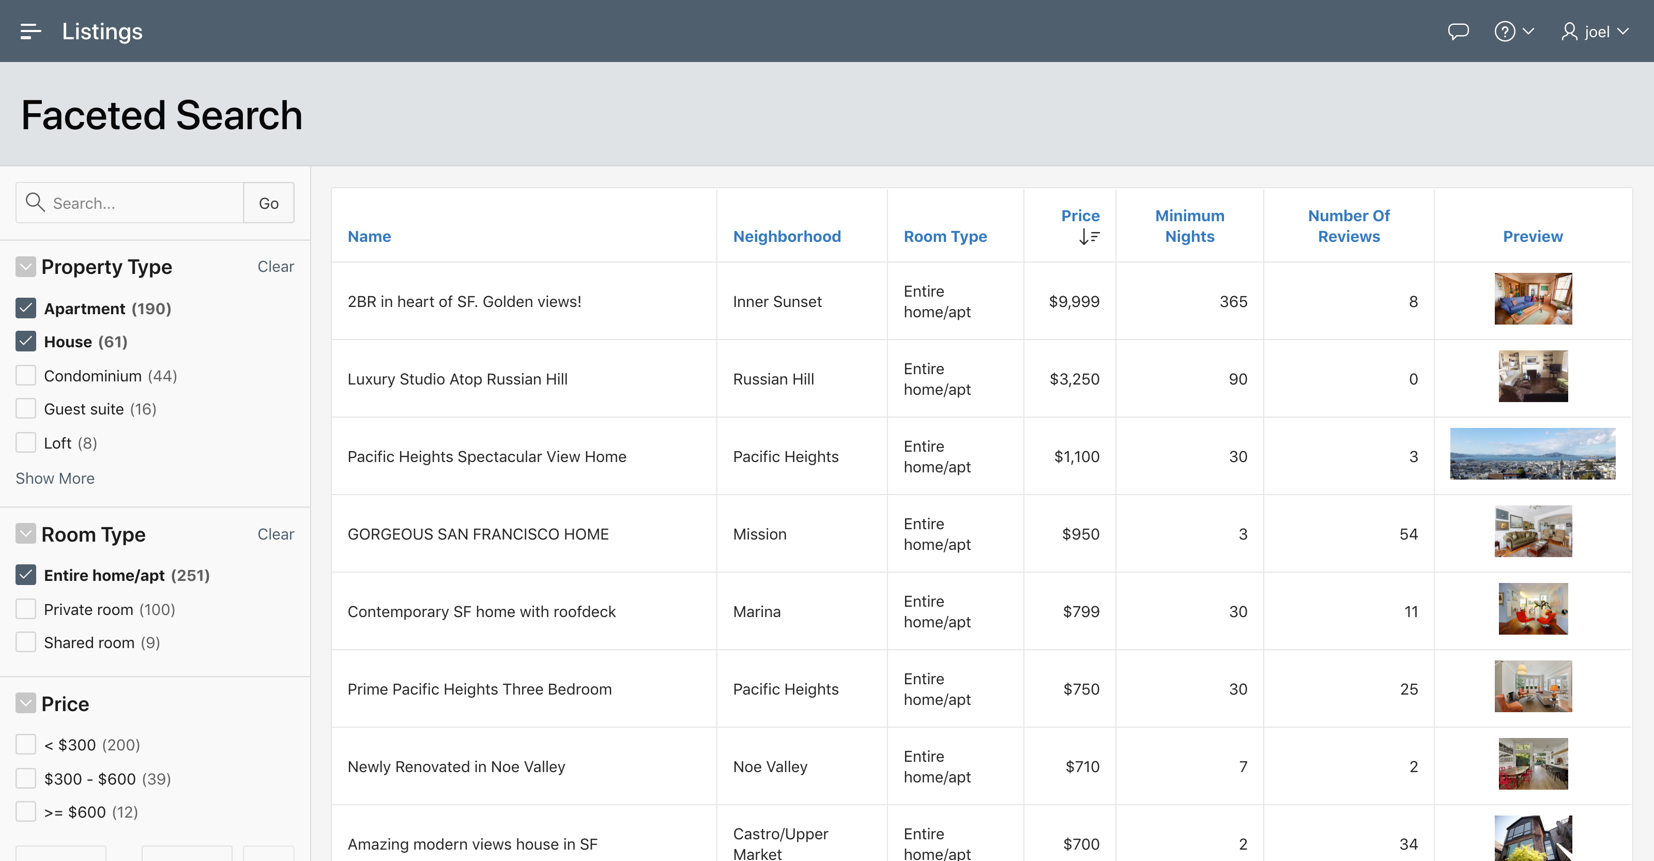Sort by Neighborhood column header
The height and width of the screenshot is (861, 1654).
click(787, 236)
